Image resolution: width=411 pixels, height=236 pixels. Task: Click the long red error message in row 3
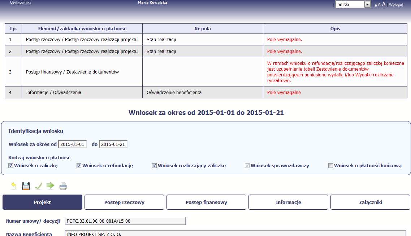(336, 72)
